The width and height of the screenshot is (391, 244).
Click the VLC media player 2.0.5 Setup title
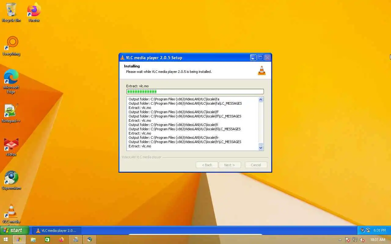pyautogui.click(x=154, y=58)
